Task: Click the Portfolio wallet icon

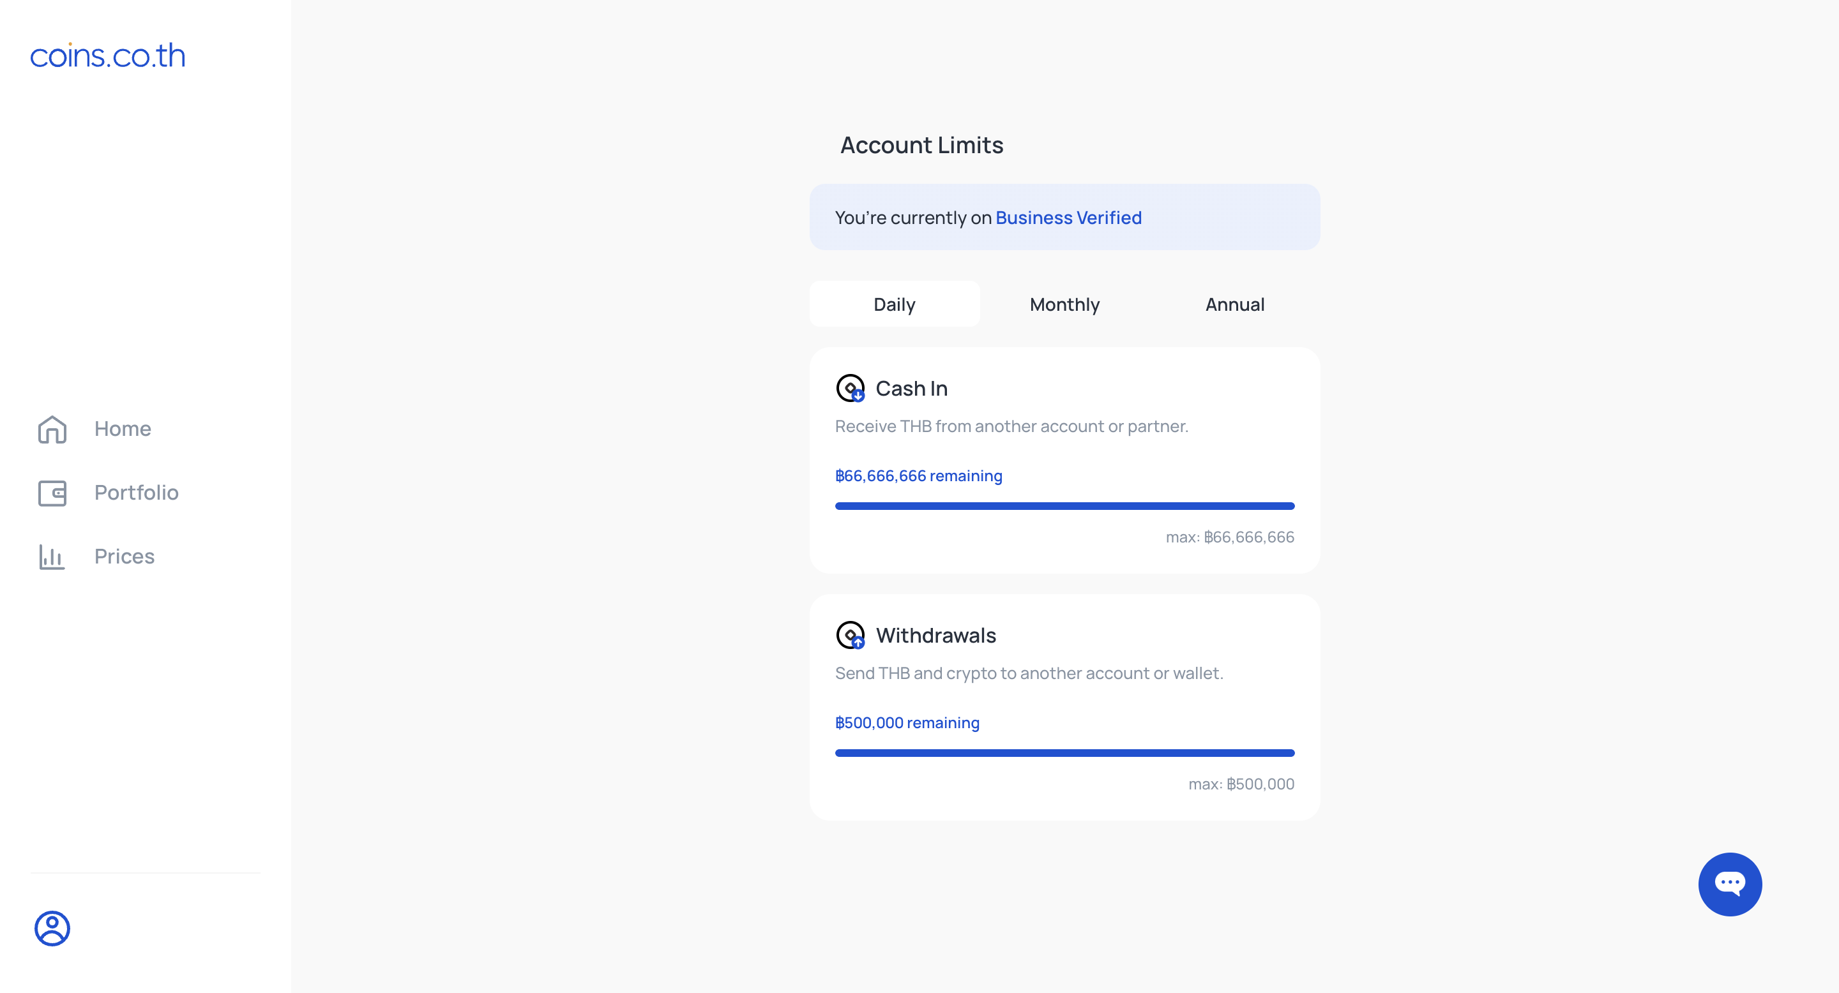Action: (52, 493)
